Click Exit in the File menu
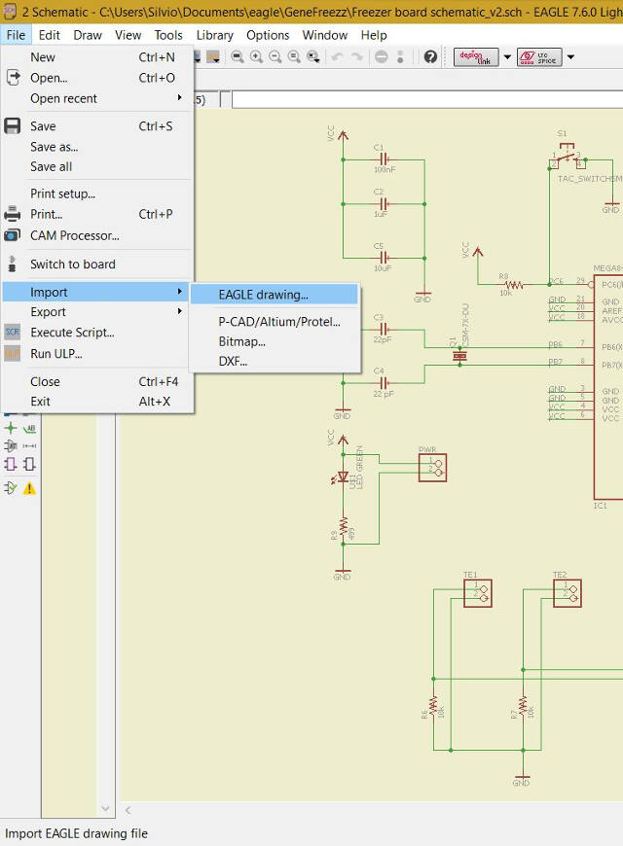The height and width of the screenshot is (846, 623). click(x=97, y=402)
